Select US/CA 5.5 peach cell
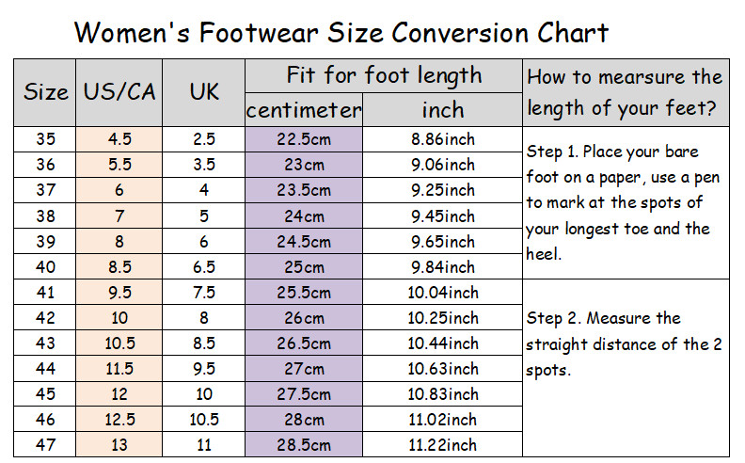 119,165
